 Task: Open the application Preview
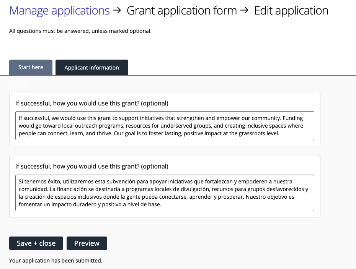87,243
